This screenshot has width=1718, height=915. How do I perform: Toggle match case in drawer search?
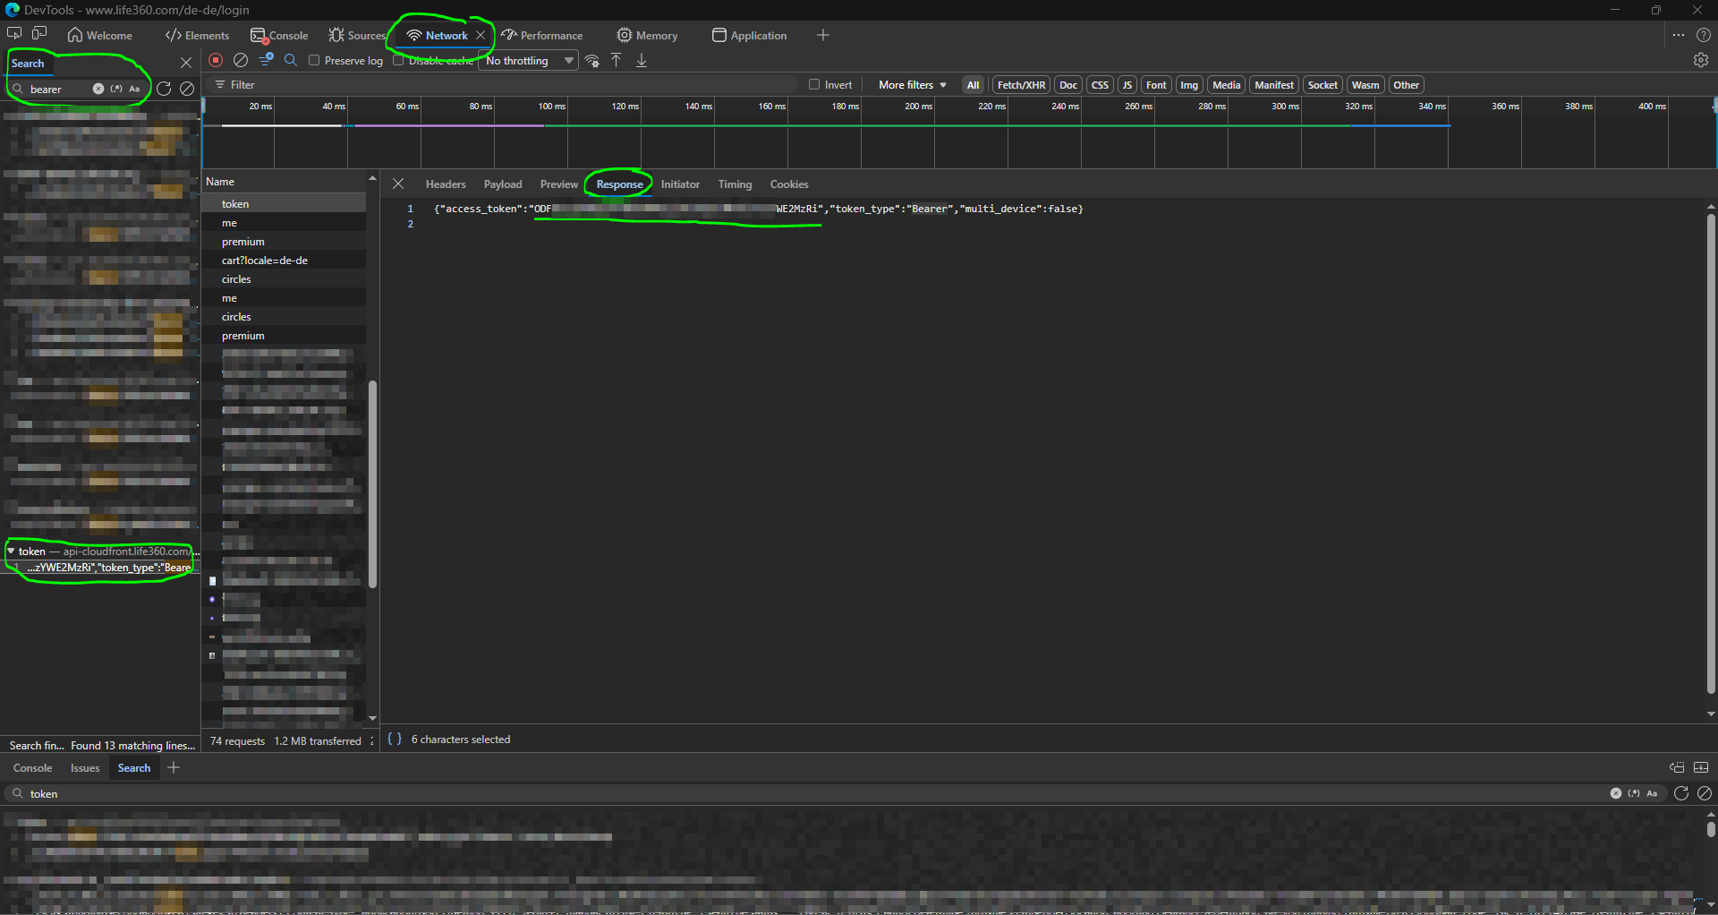pyautogui.click(x=1652, y=793)
